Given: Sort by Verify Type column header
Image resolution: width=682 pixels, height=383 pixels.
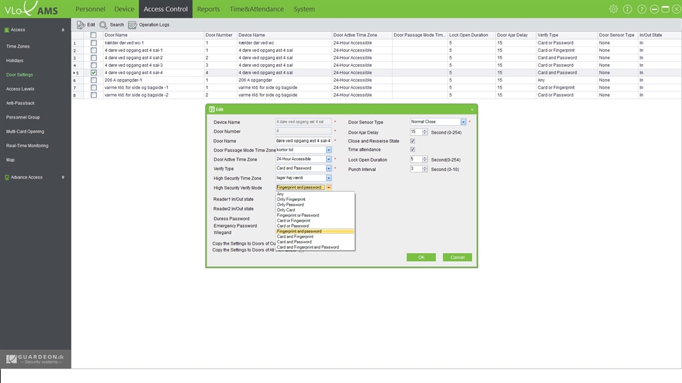Looking at the screenshot, I should tap(566, 35).
